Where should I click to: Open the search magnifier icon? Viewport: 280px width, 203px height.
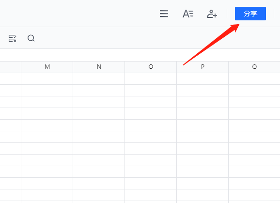click(31, 38)
